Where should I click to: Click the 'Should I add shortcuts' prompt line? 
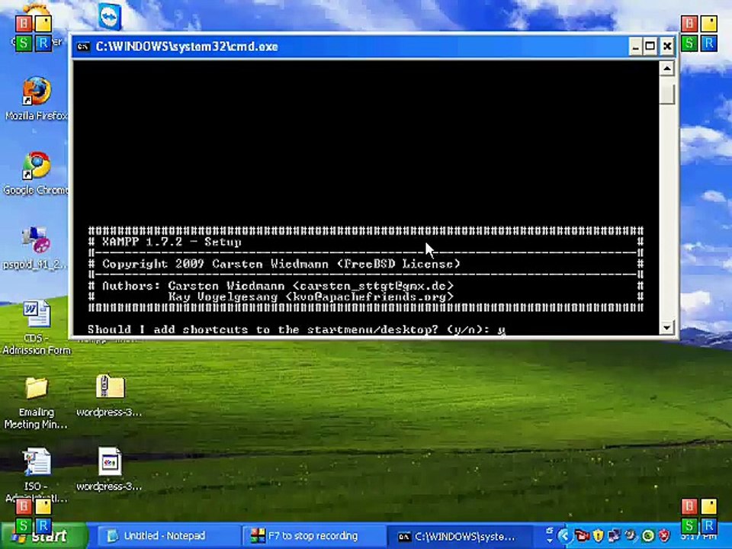click(297, 329)
